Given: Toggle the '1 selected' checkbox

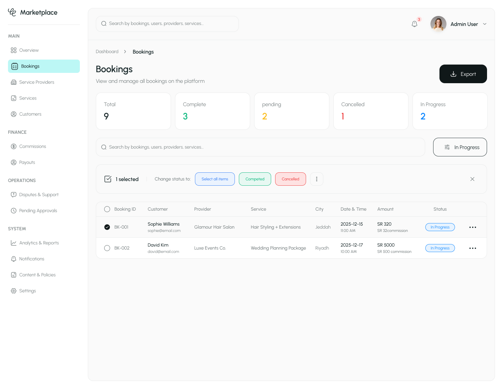Looking at the screenshot, I should pos(108,179).
